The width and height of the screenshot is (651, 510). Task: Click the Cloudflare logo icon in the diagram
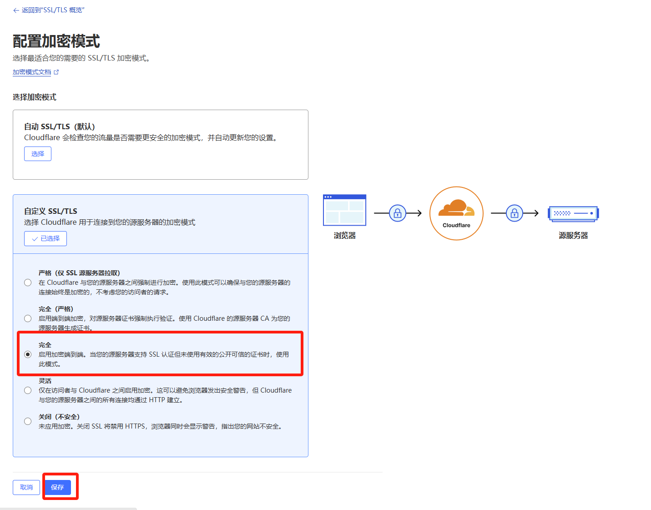pyautogui.click(x=456, y=211)
